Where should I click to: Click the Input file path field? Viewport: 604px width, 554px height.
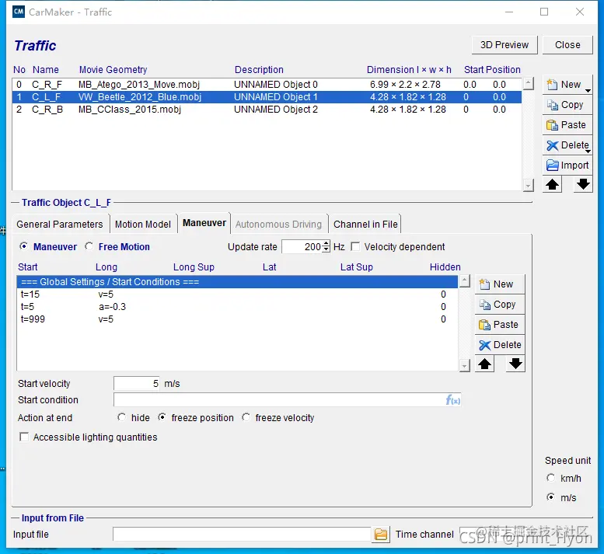pos(242,535)
